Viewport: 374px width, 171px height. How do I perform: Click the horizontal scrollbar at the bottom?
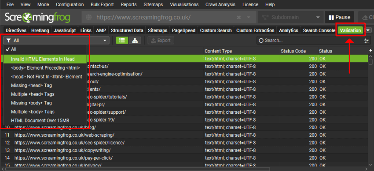(x=137, y=169)
